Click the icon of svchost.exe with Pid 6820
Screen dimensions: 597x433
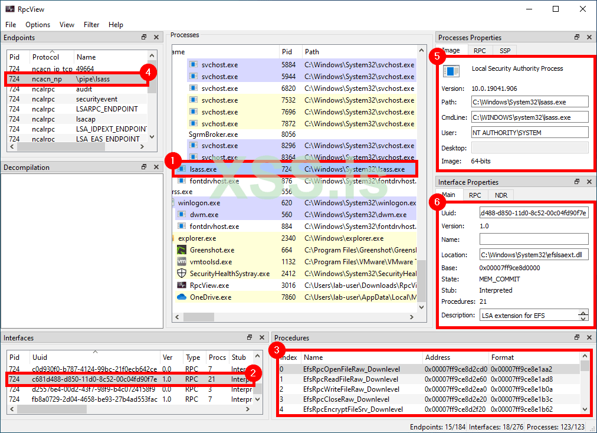pyautogui.click(x=193, y=88)
